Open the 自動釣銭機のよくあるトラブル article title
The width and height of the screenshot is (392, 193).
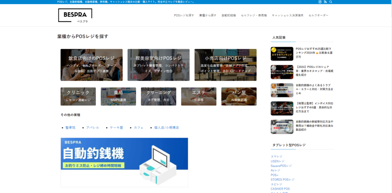(x=314, y=89)
